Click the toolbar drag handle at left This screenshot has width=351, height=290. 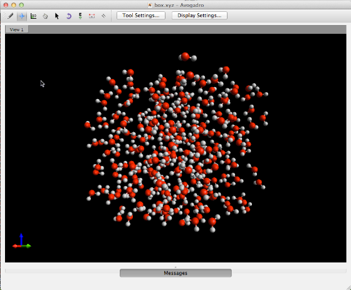(x=4, y=16)
